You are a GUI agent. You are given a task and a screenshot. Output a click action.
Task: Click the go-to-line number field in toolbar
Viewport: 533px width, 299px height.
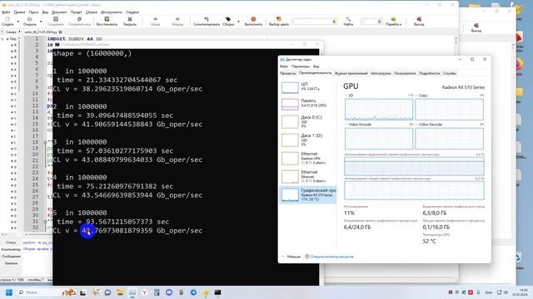coord(372,22)
